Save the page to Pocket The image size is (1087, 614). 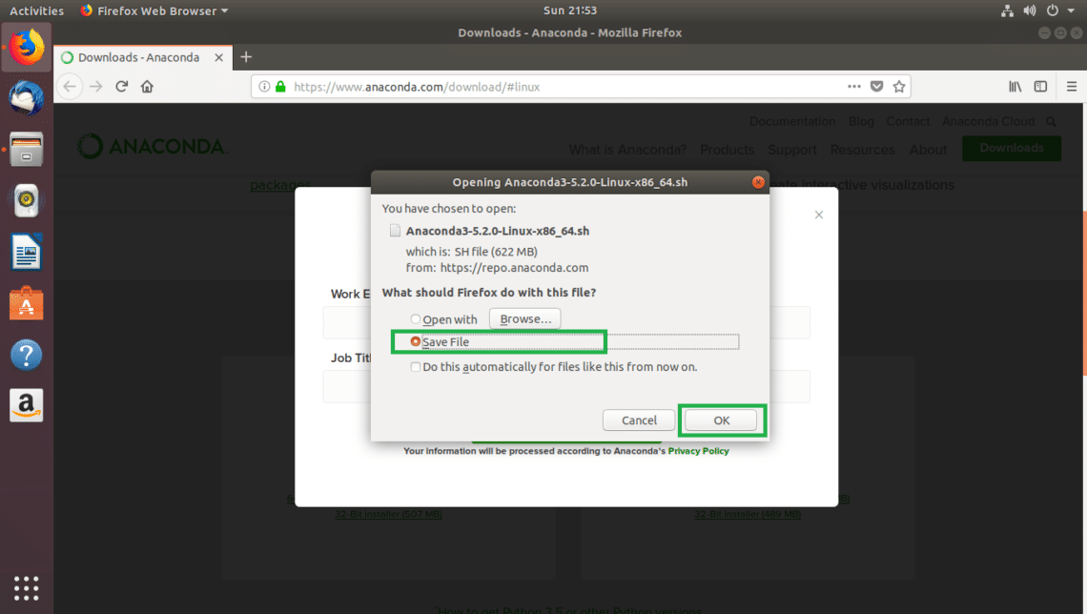click(x=877, y=87)
